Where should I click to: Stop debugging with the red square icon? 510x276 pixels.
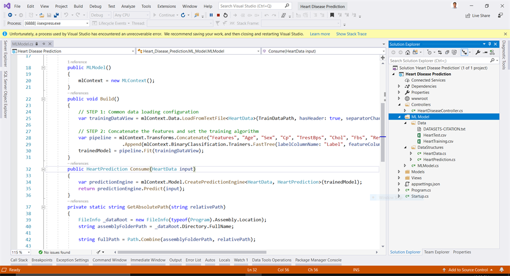[x=218, y=15]
